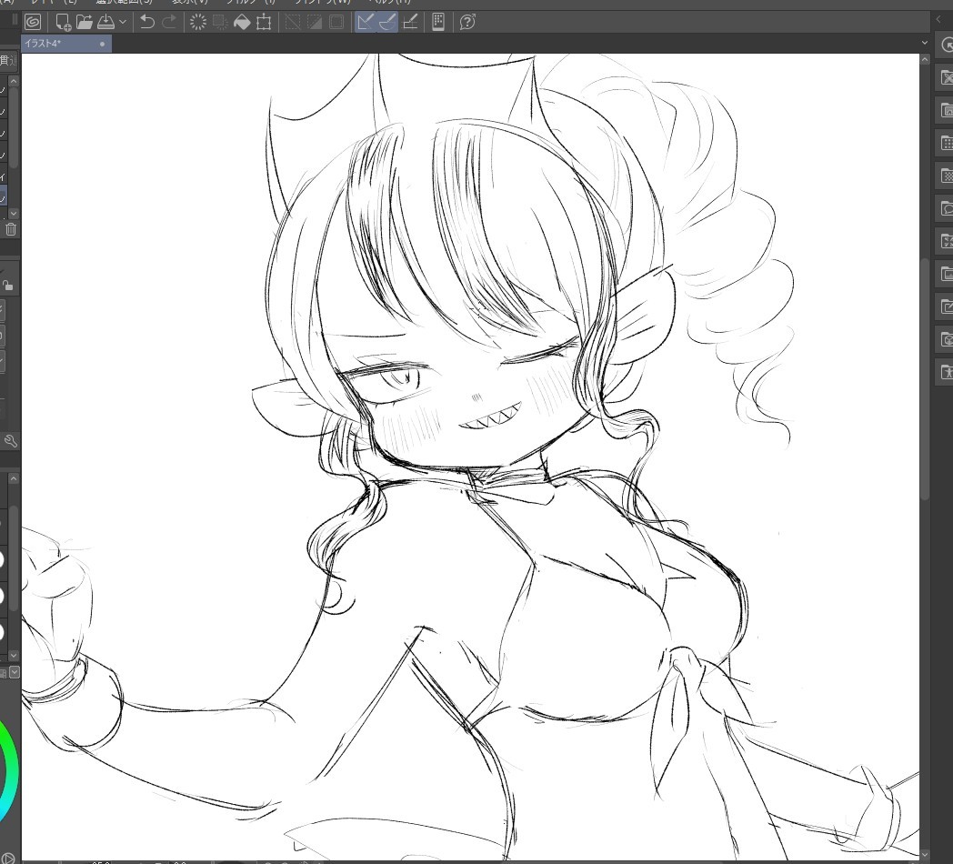The height and width of the screenshot is (864, 953).
Task: Open the pose figure material folder
Action: pyautogui.click(x=946, y=372)
